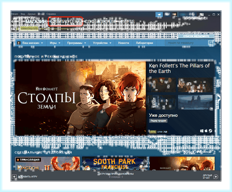Click the ДОБАВИТЬ ИГРУ label
The width and height of the screenshot is (232, 192).
coord(28,177)
